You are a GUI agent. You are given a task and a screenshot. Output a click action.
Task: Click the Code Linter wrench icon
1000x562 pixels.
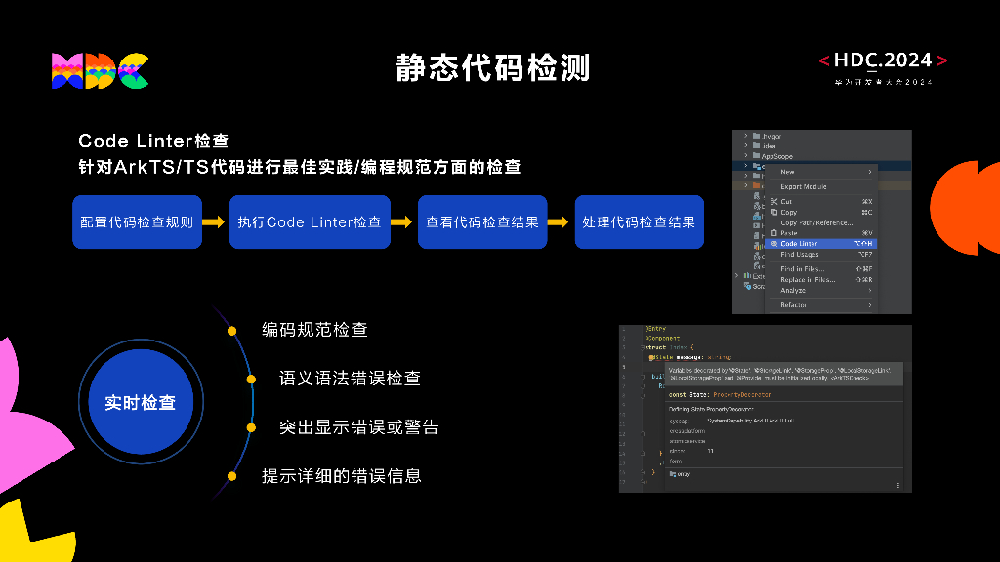[773, 244]
